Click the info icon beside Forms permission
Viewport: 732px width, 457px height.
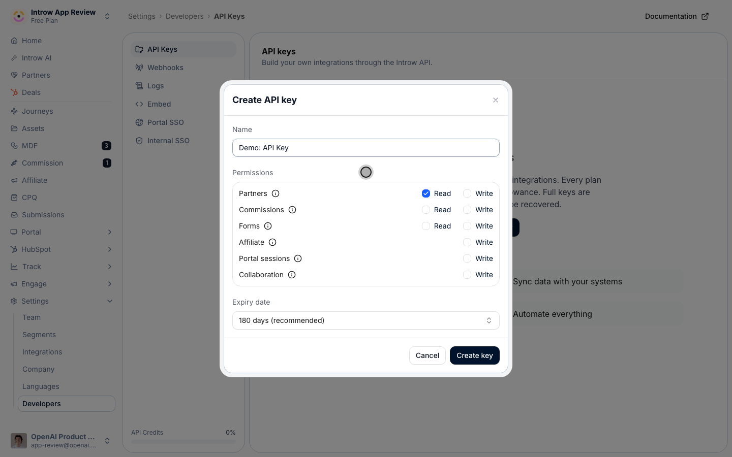(268, 226)
